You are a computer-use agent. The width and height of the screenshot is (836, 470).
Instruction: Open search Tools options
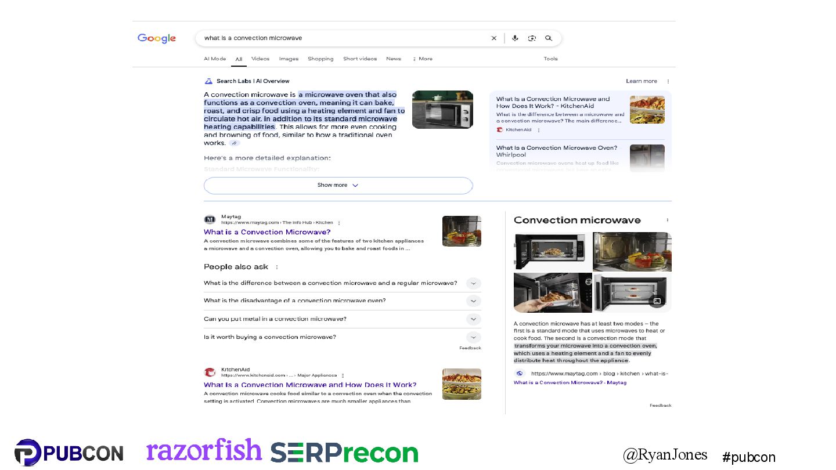550,59
